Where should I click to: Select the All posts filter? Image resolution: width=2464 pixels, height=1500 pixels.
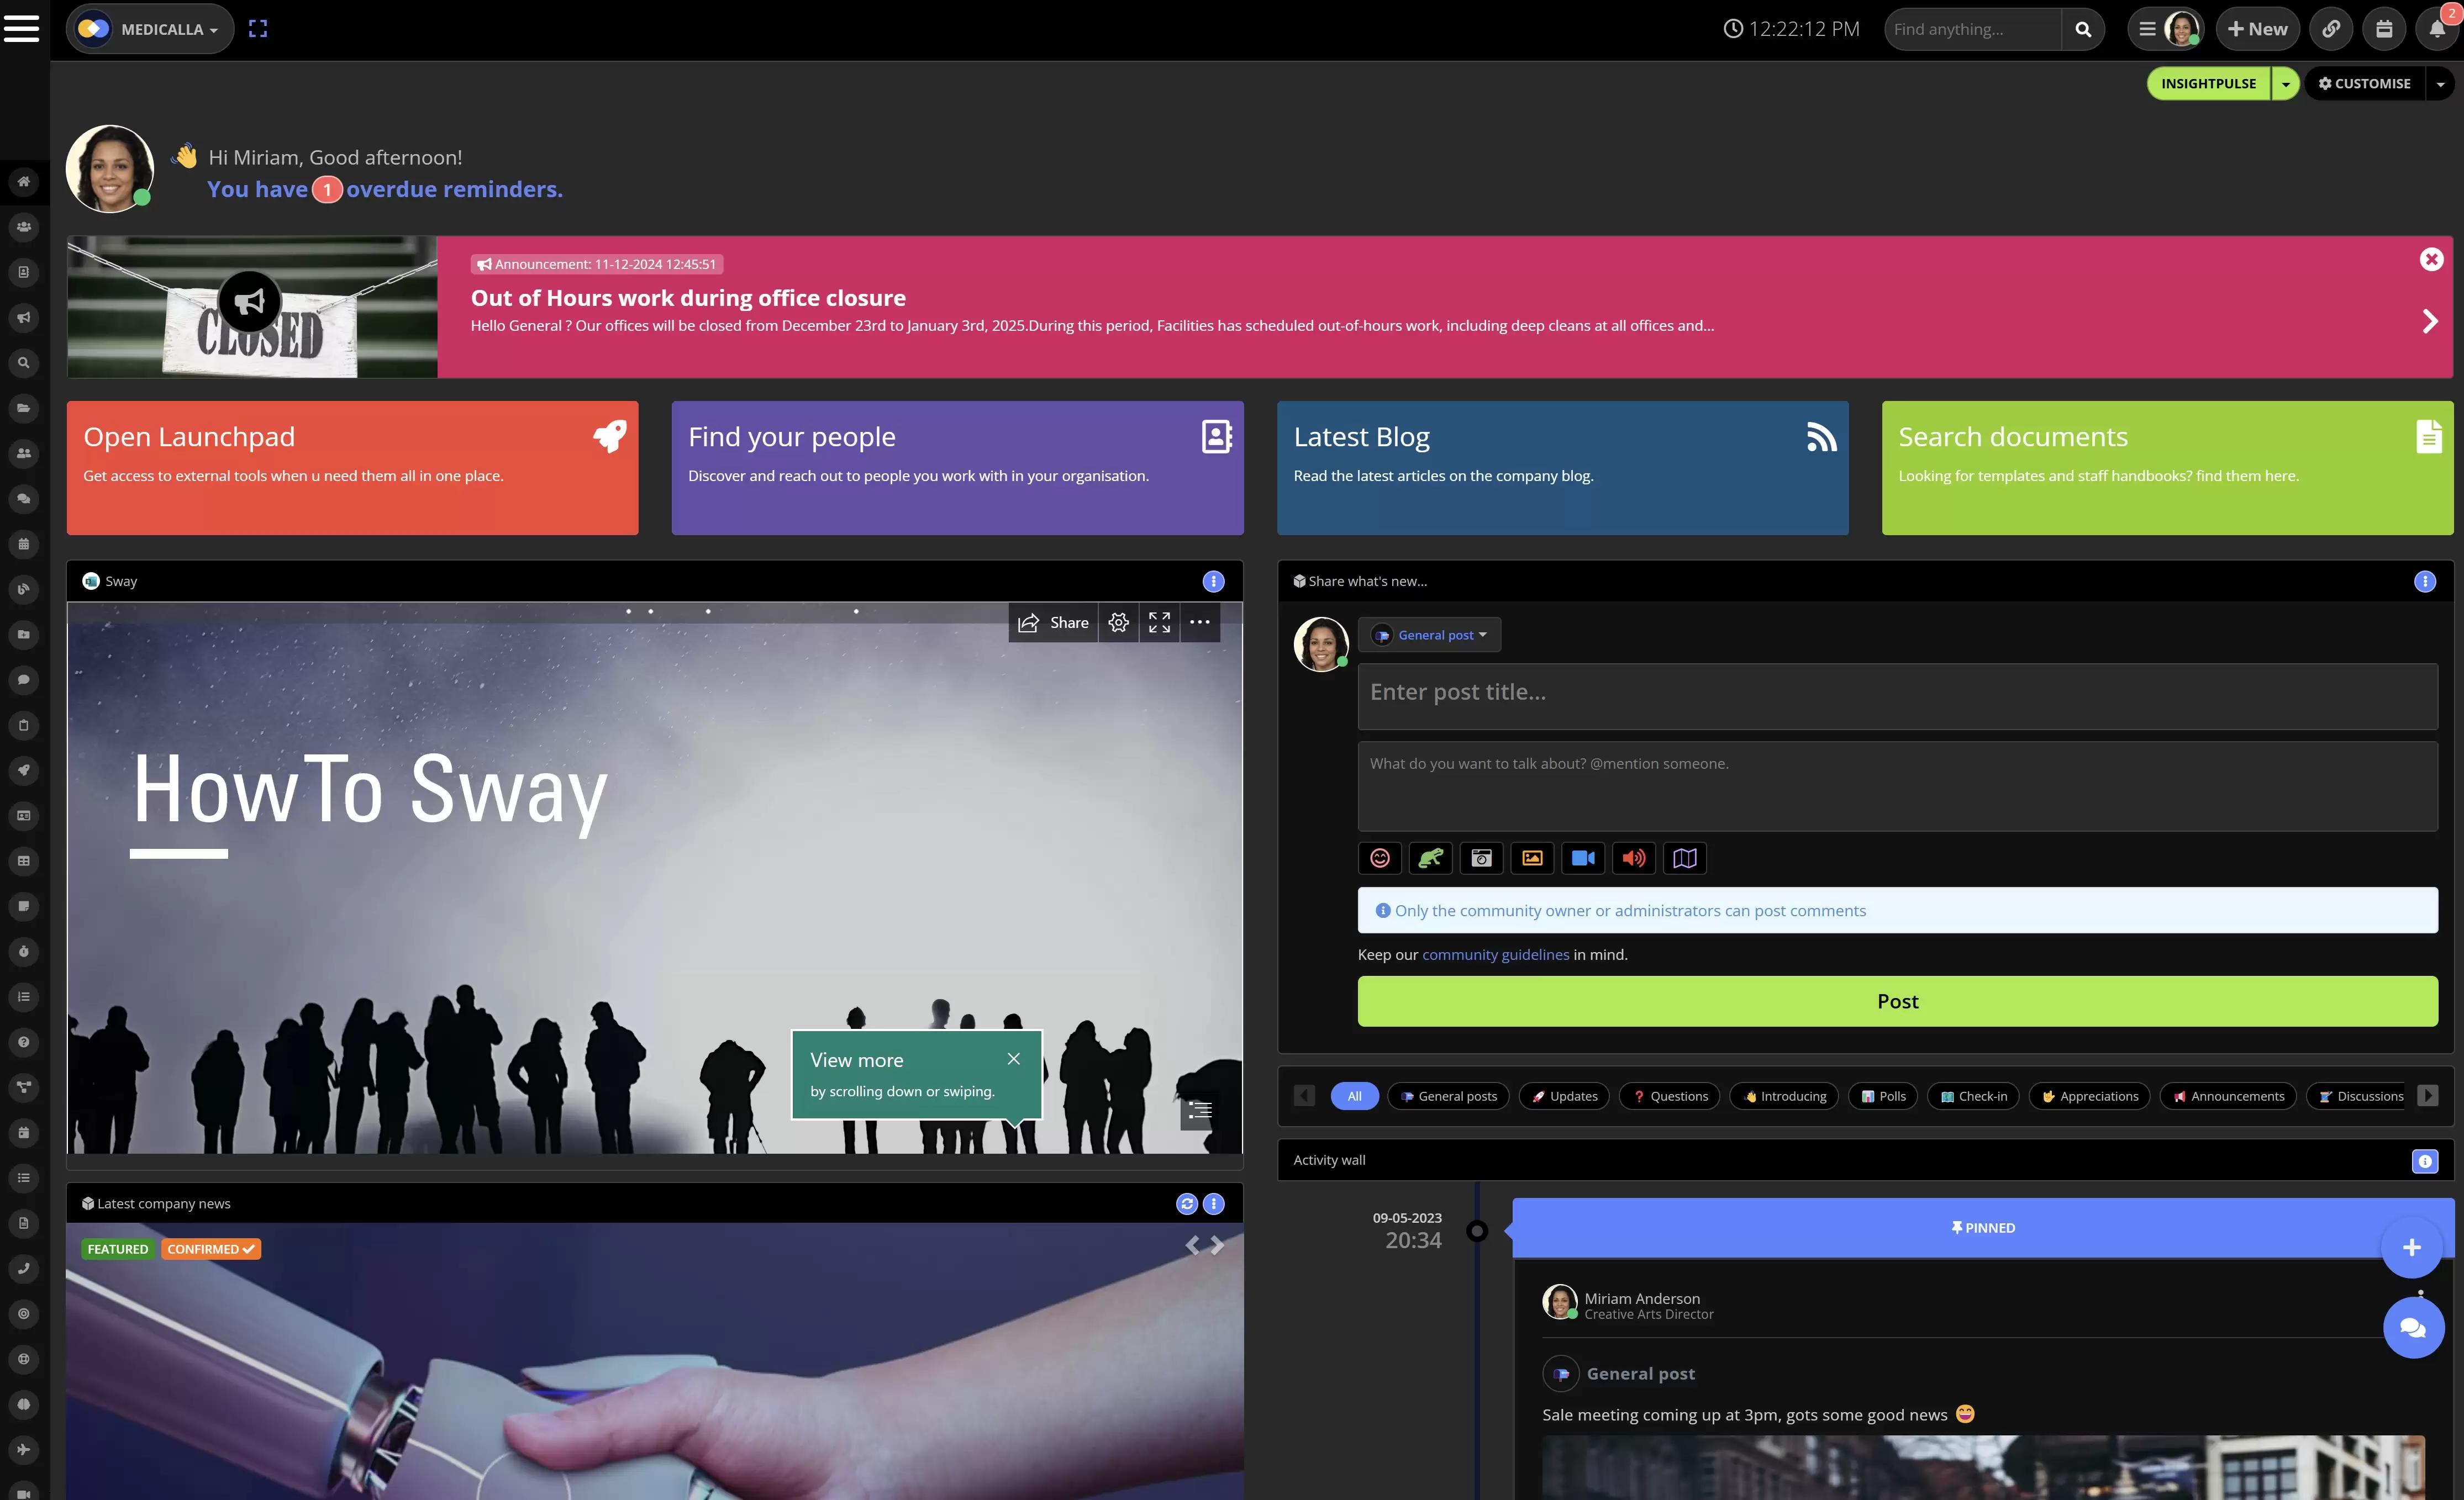coord(1354,1096)
